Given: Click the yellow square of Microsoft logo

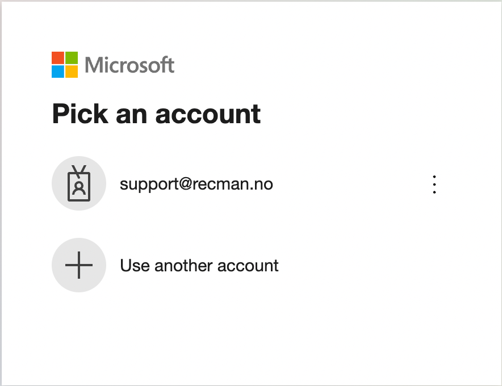Looking at the screenshot, I should click(72, 72).
